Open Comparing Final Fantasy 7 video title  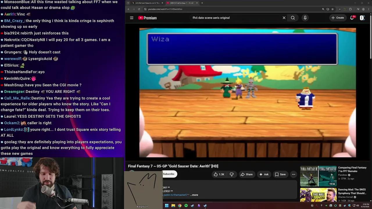tap(352, 169)
